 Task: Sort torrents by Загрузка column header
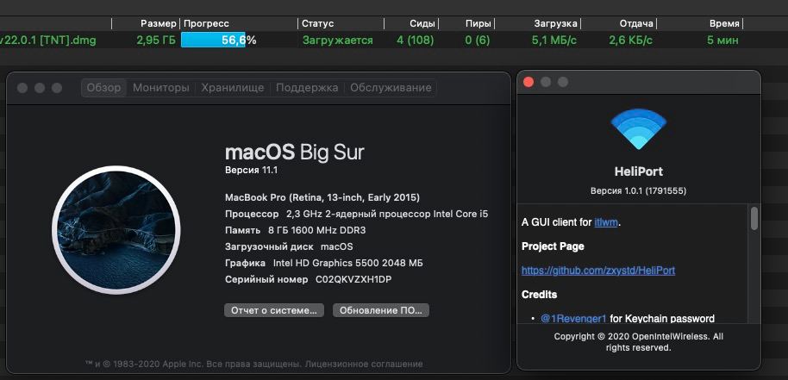click(x=555, y=23)
